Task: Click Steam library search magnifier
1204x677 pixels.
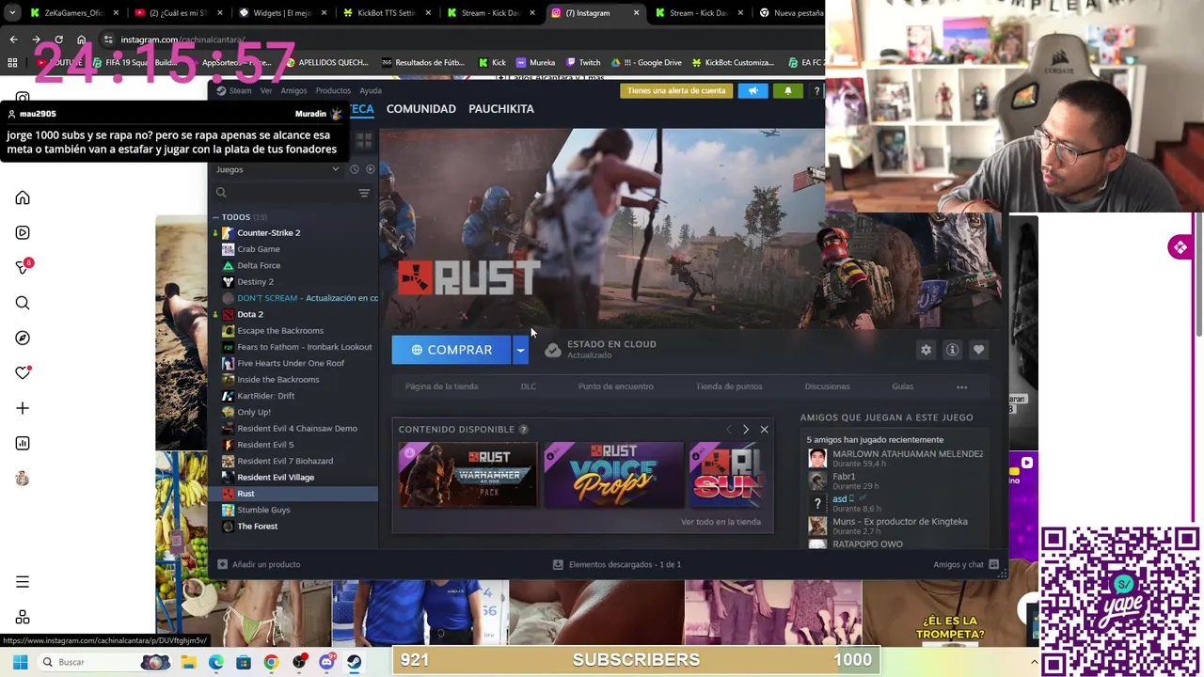Action: 221,193
